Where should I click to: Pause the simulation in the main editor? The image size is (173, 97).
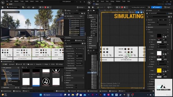tap(40, 7)
